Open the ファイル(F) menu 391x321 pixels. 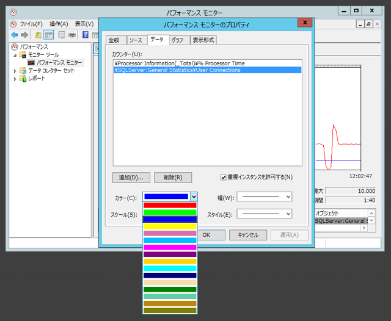pos(31,24)
